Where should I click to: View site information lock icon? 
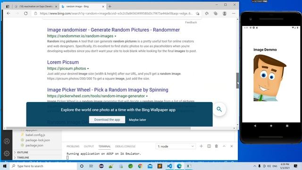(35, 14)
